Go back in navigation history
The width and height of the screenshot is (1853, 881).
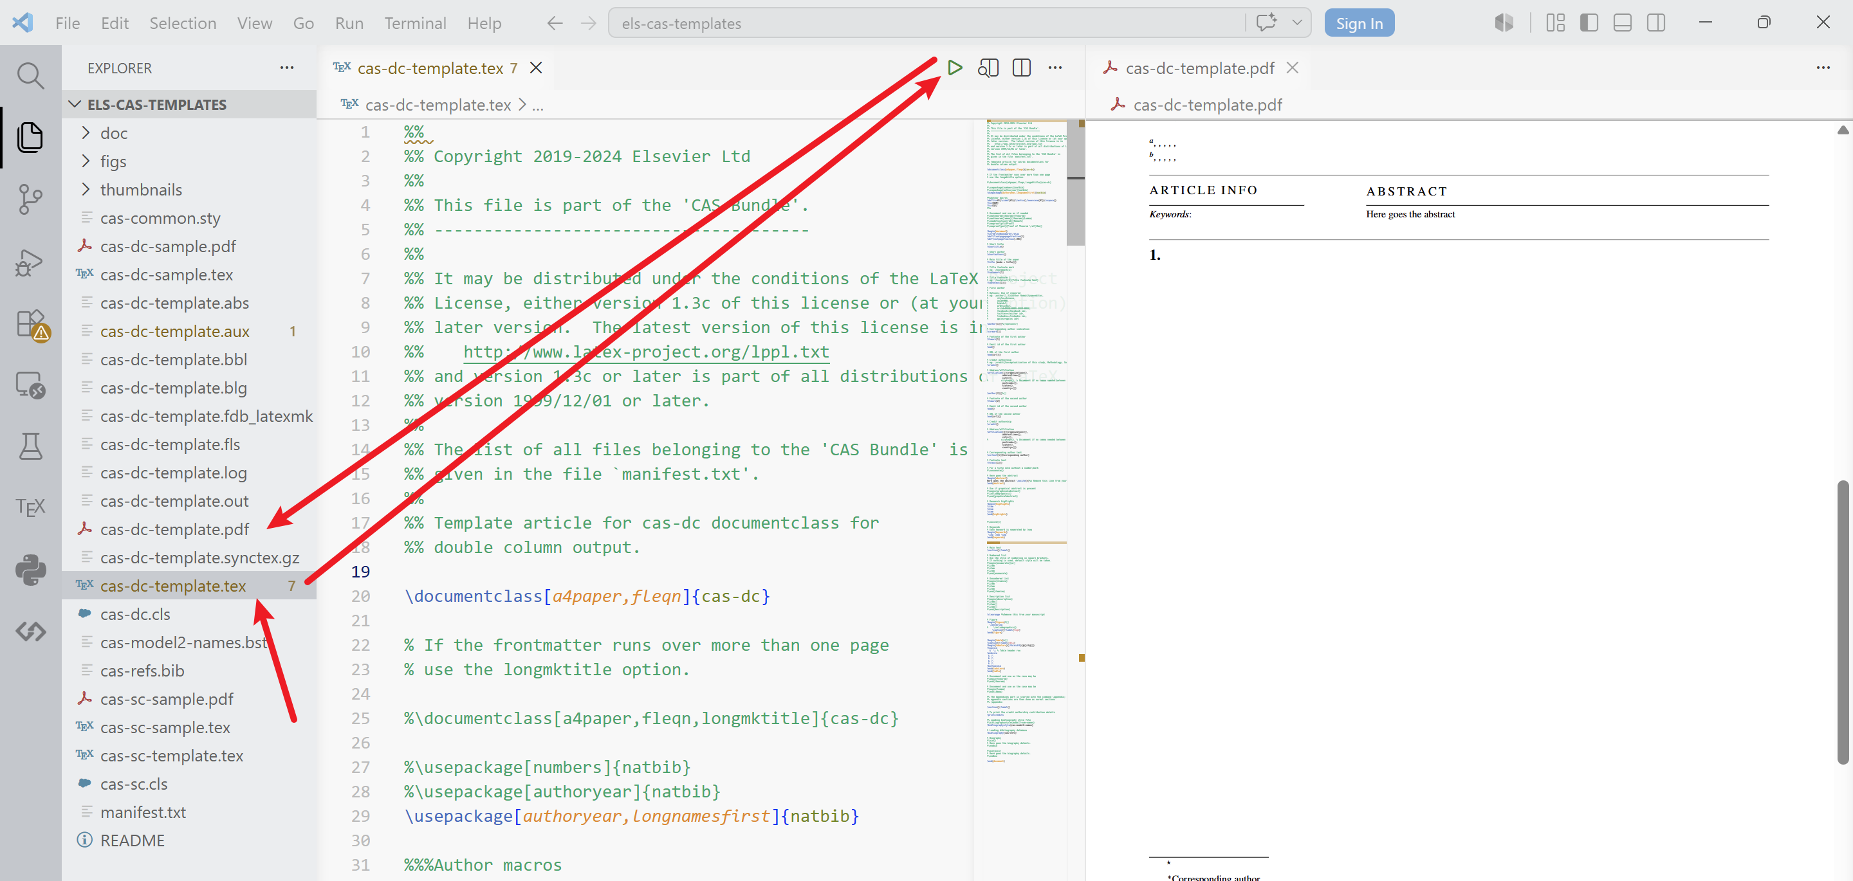coord(554,23)
